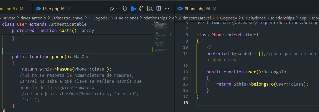Click Phone::class argument in active hasOne call

[x=89, y=69]
